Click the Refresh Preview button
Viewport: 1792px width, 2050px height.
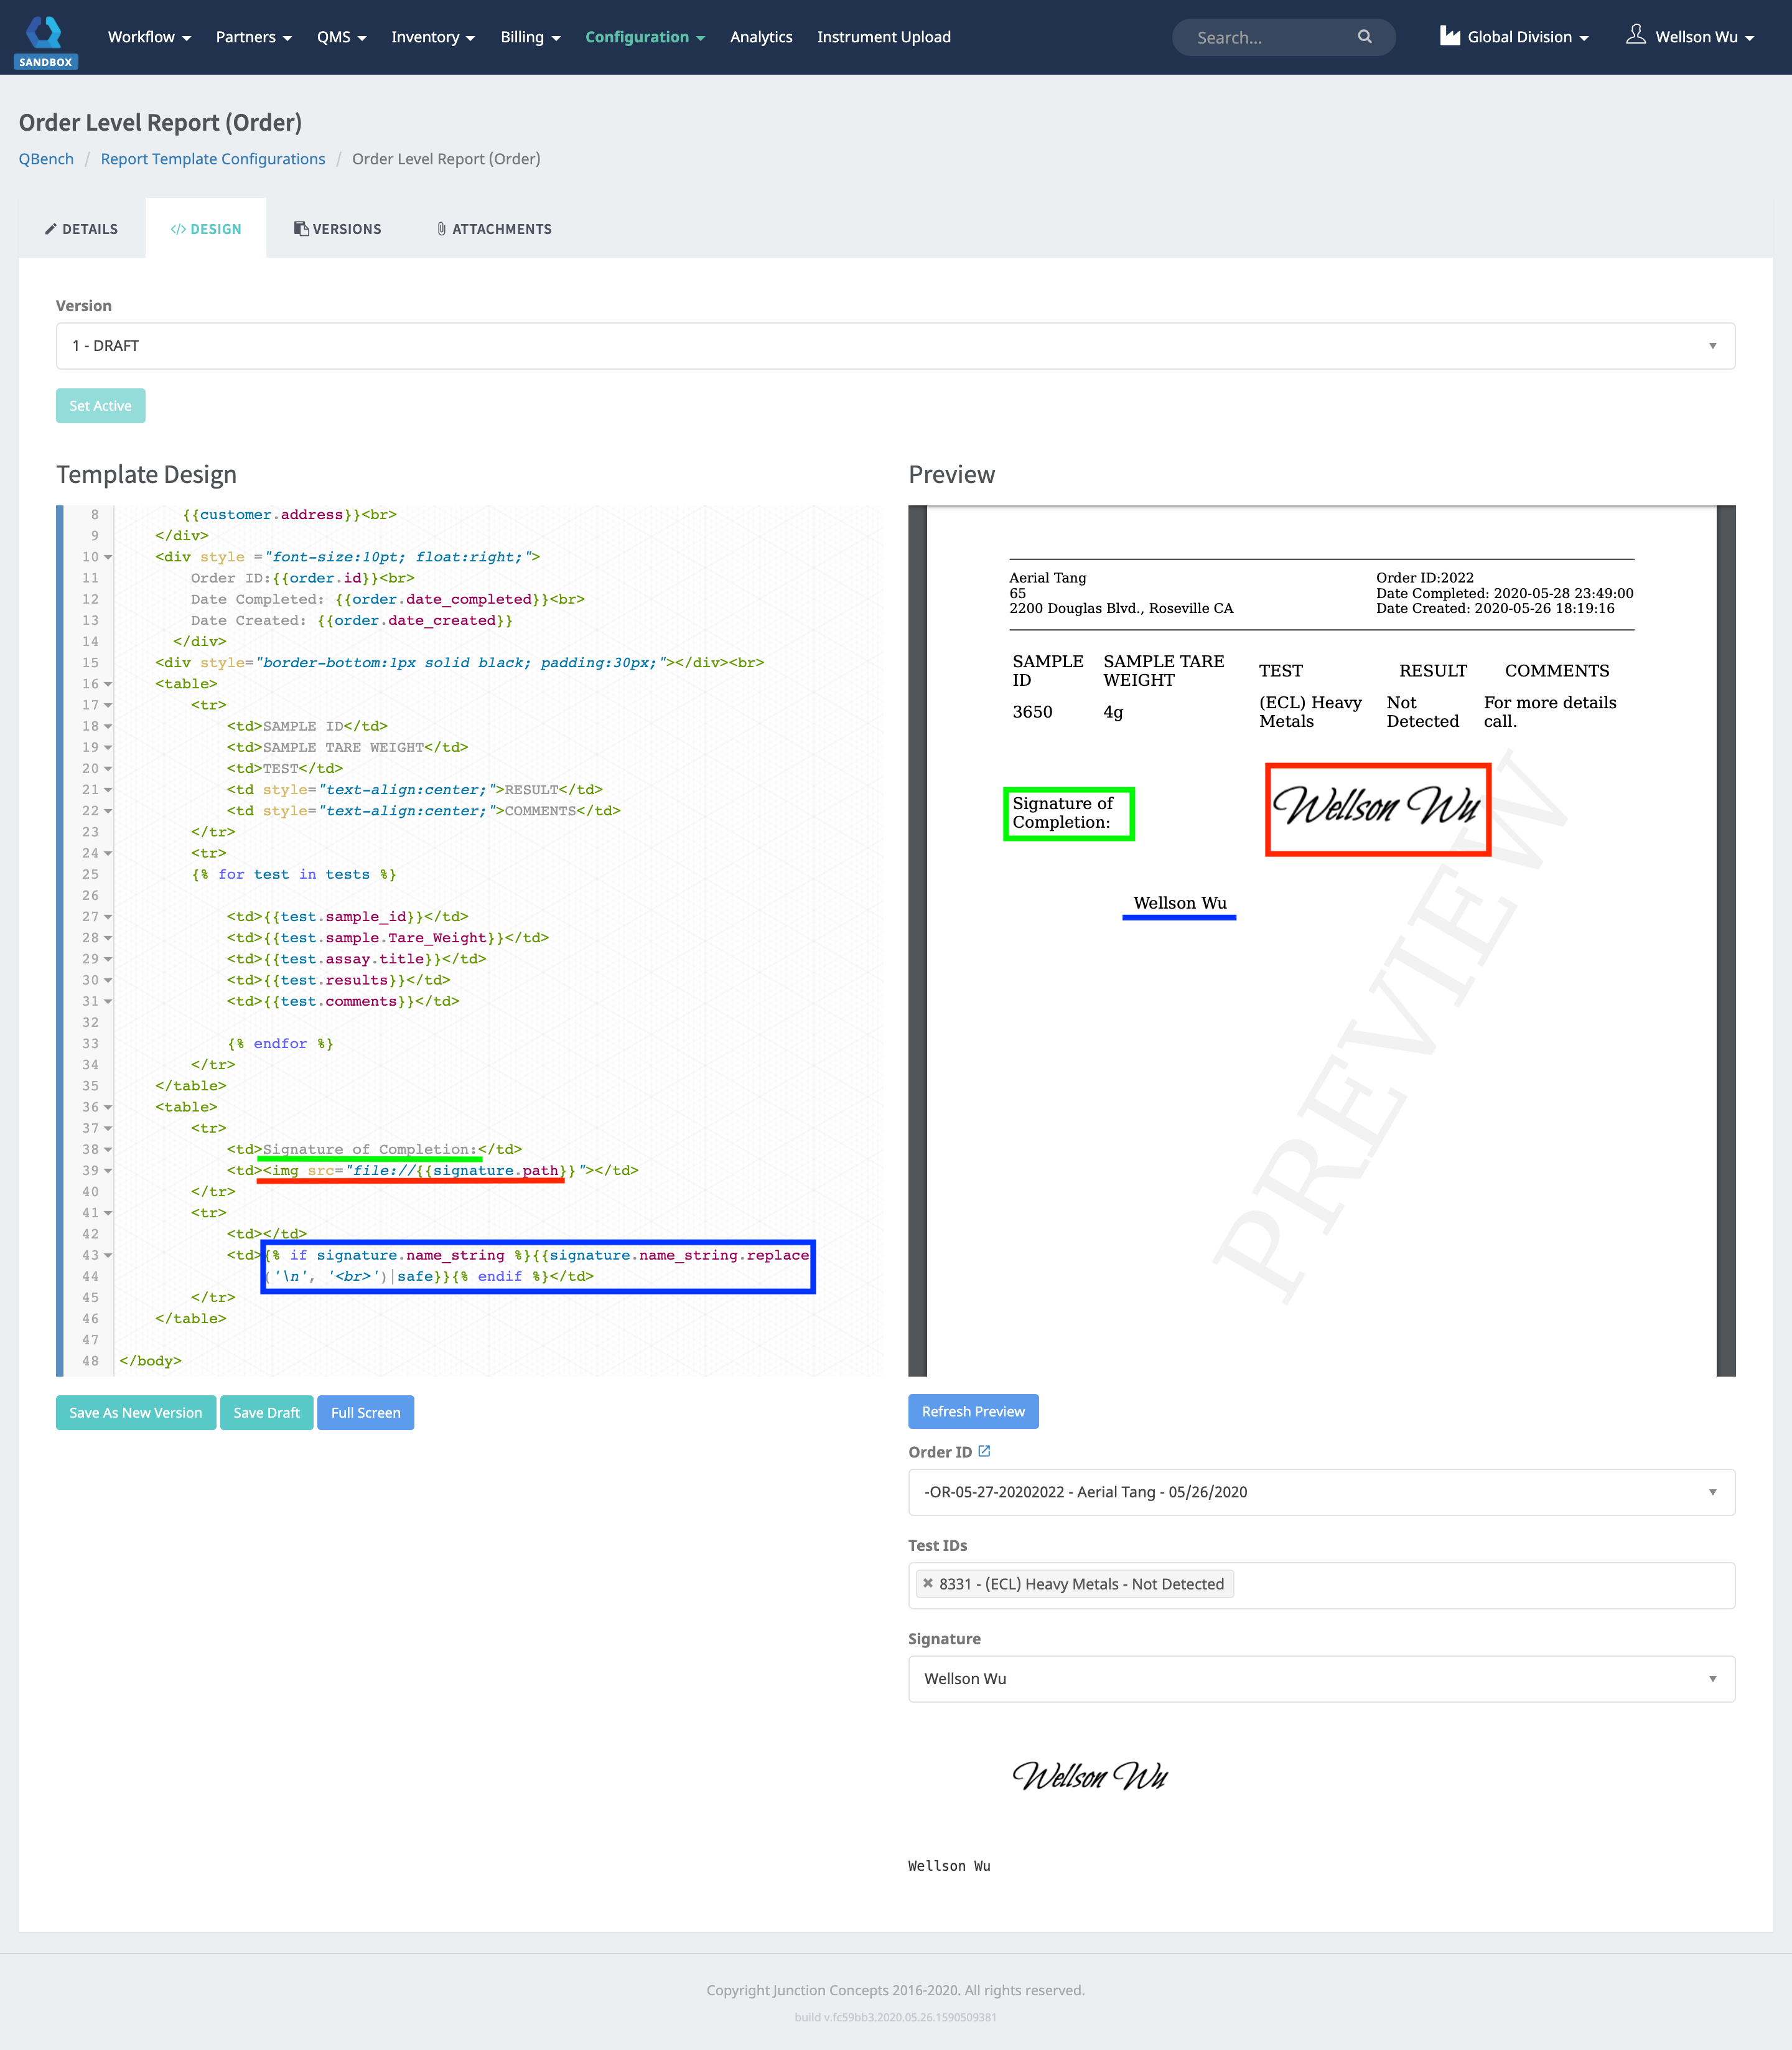click(x=973, y=1411)
